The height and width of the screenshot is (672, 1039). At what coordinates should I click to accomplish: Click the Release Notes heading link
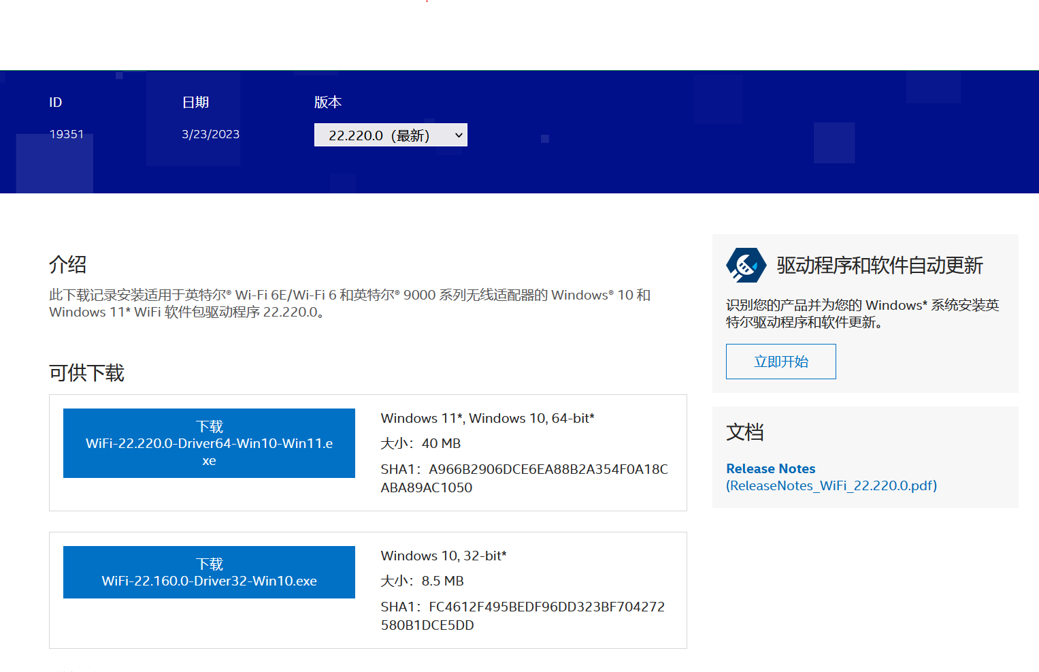[770, 468]
